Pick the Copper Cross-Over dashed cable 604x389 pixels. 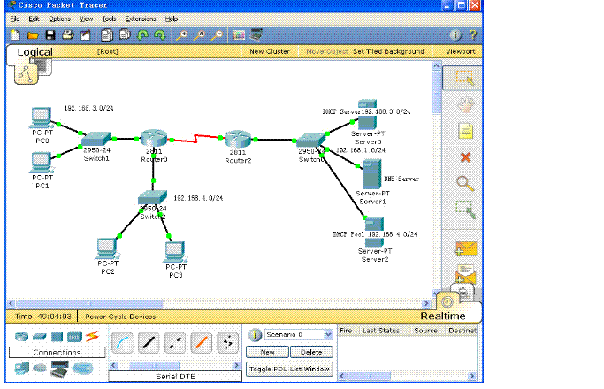[175, 342]
